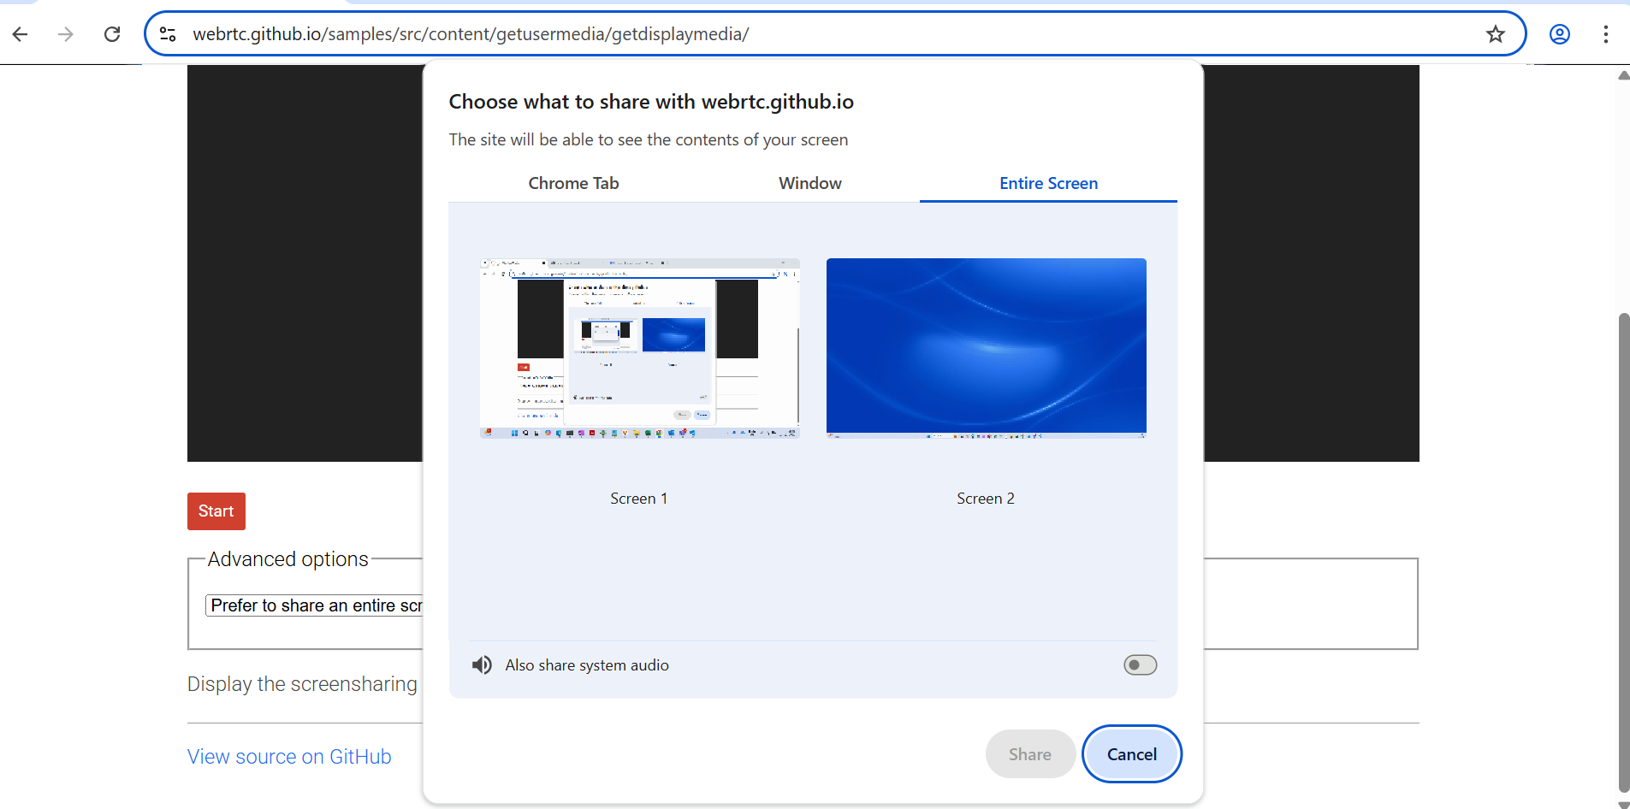Cancel the screen sharing dialog

(1131, 753)
